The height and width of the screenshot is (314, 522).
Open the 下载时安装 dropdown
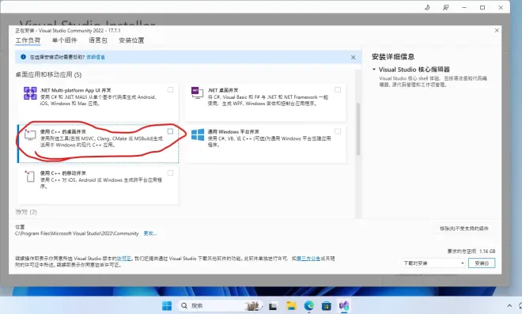433,263
